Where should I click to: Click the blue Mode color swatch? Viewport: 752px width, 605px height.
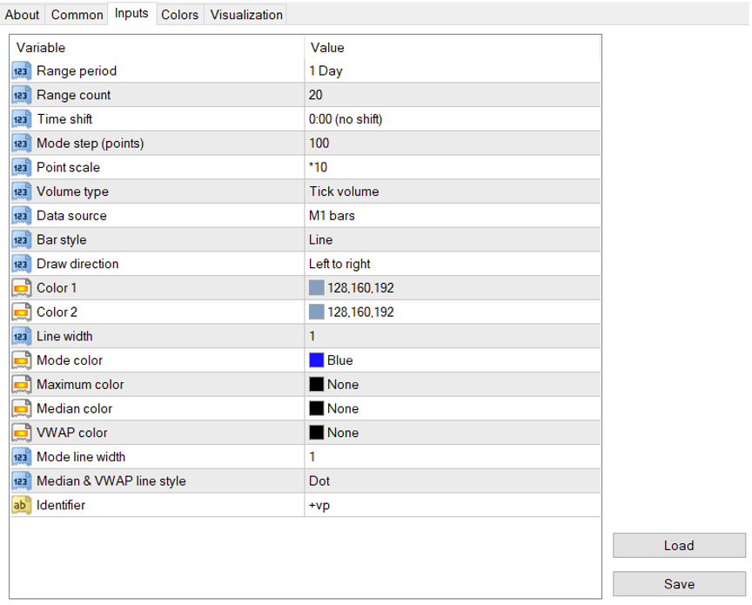pyautogui.click(x=317, y=360)
